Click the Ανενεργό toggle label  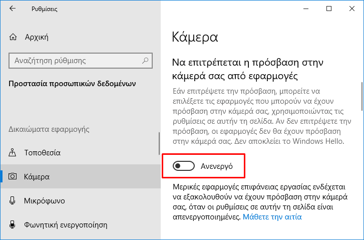[x=217, y=166]
